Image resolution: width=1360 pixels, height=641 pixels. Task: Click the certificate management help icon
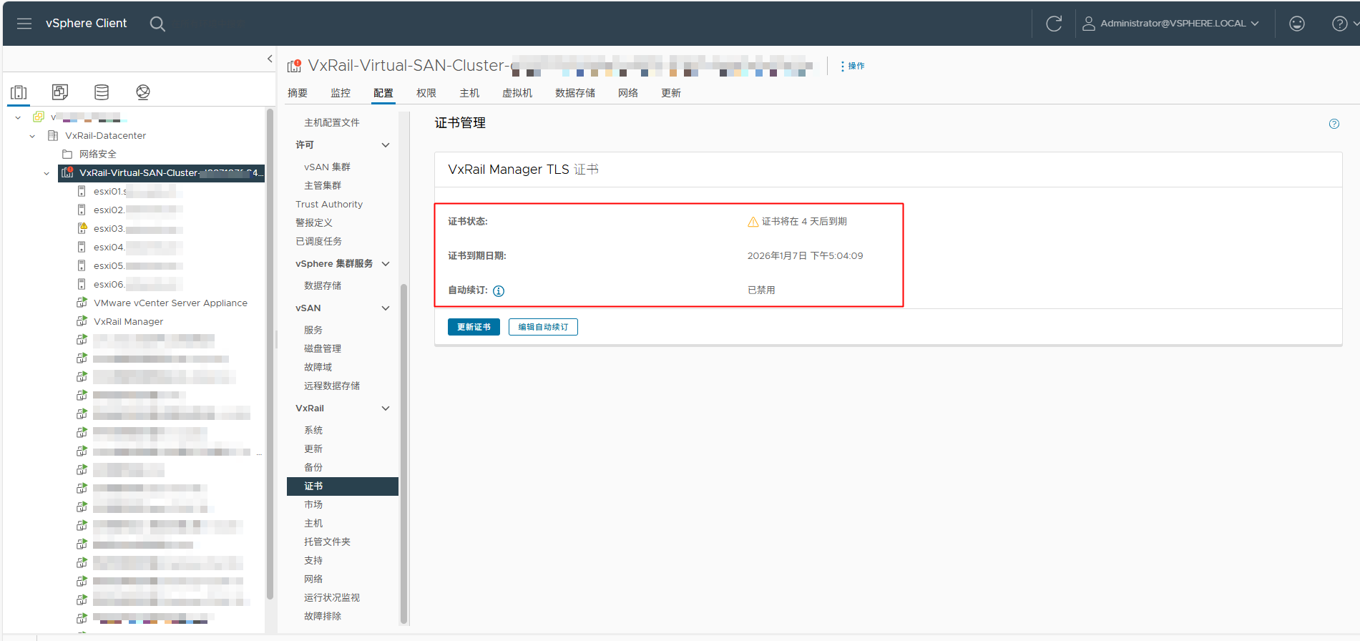tap(1334, 124)
